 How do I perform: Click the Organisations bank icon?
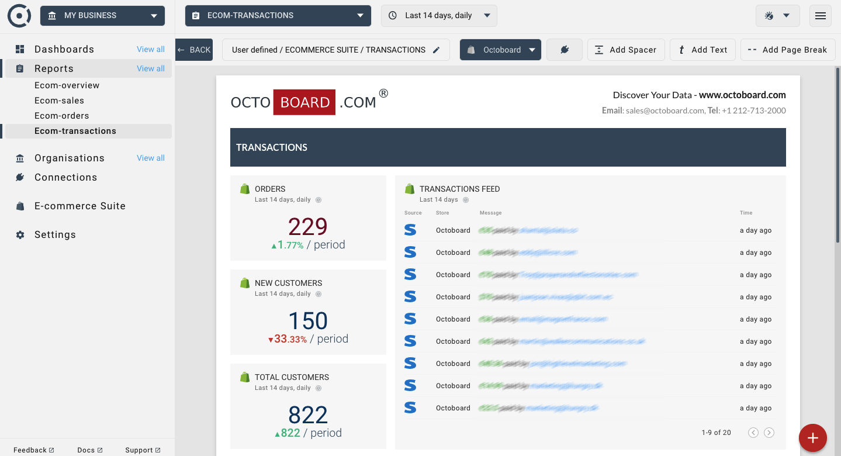[20, 158]
